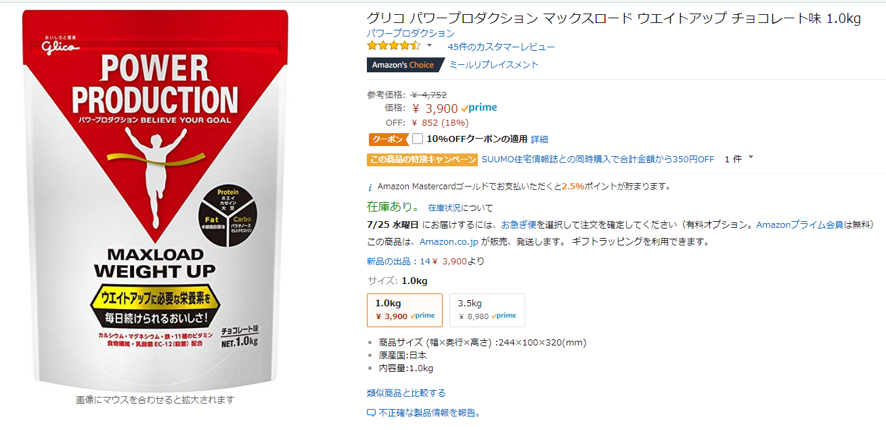Image resolution: width=886 pixels, height=430 pixels.
Task: Click 類似商品と比較する link
Action: tap(406, 393)
